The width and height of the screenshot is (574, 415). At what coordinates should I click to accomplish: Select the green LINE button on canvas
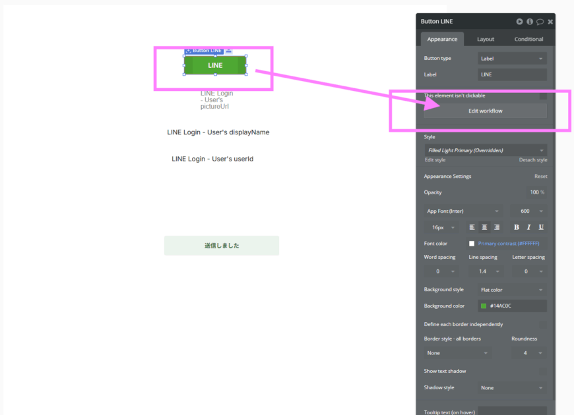coord(215,65)
